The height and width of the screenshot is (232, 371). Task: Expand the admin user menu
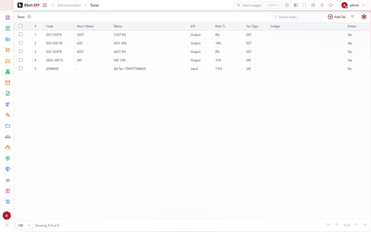pos(353,5)
